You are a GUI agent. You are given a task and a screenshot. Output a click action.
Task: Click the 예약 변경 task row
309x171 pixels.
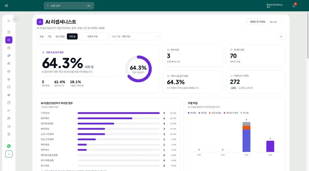[108, 145]
